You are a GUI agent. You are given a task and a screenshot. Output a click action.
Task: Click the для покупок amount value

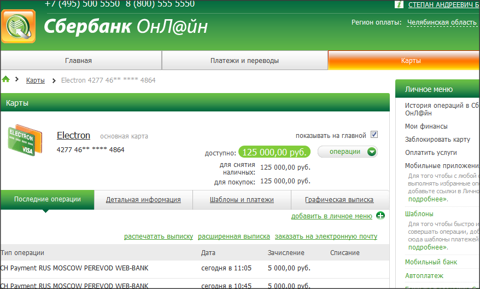coord(285,181)
